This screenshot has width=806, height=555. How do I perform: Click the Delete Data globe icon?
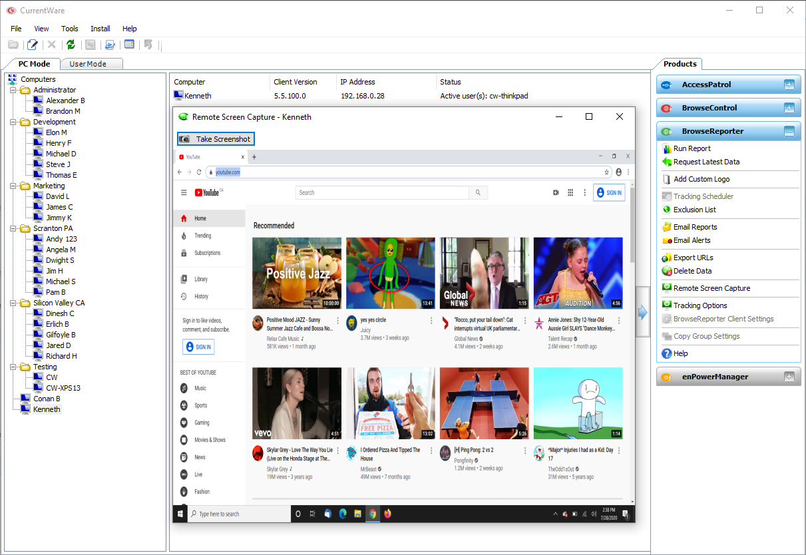[x=667, y=271]
